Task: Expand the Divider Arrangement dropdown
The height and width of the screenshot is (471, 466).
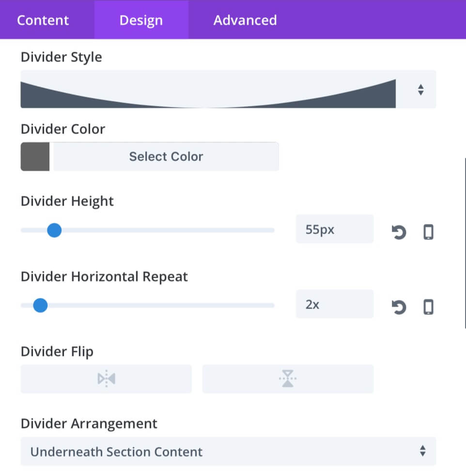Action: click(228, 451)
